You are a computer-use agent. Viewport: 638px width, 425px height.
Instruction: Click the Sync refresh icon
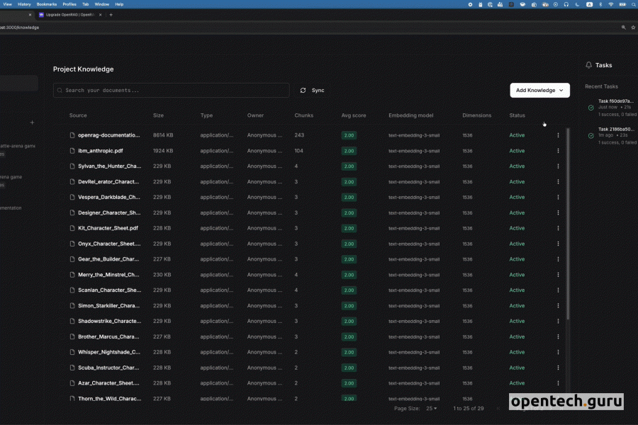pyautogui.click(x=303, y=91)
